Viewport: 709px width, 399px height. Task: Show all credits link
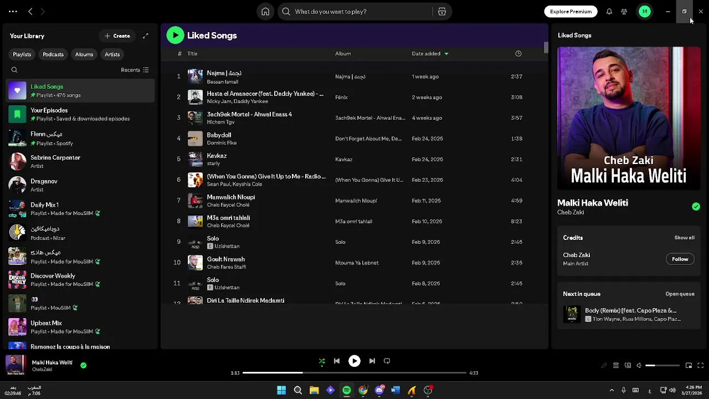click(x=684, y=238)
